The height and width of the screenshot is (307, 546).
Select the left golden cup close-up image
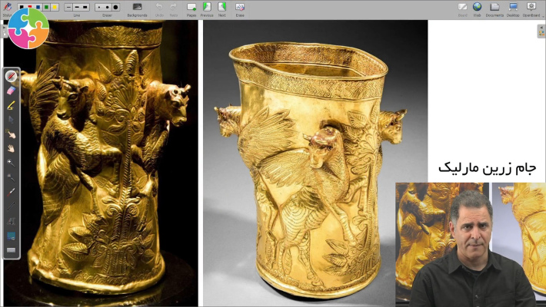101,163
